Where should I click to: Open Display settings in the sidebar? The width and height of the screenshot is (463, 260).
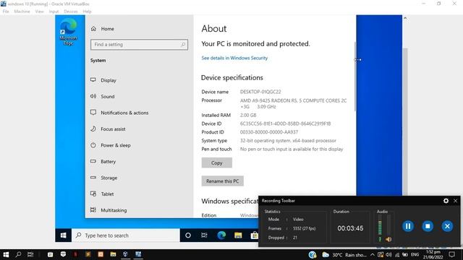108,80
